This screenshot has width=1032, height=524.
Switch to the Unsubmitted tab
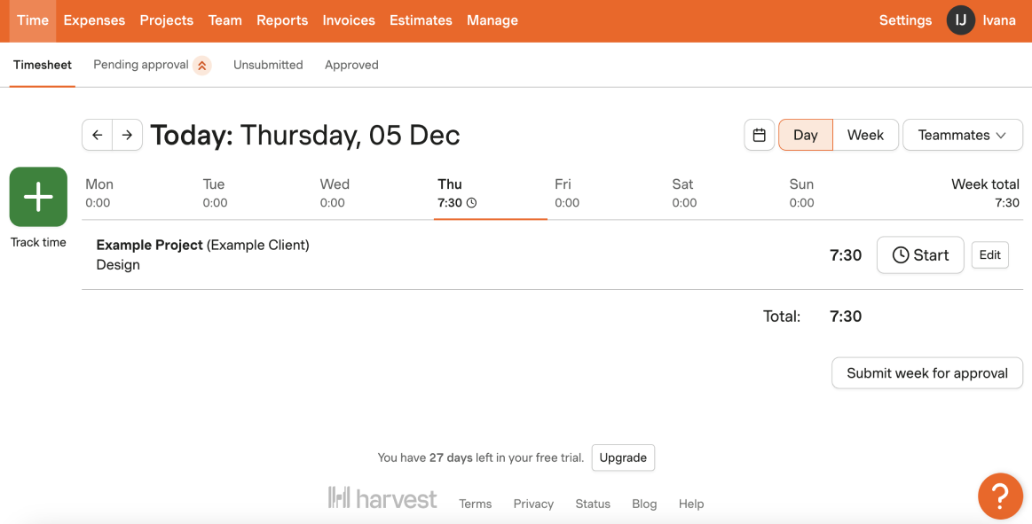coord(268,65)
